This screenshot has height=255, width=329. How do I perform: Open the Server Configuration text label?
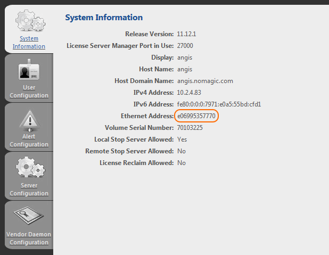click(x=29, y=189)
